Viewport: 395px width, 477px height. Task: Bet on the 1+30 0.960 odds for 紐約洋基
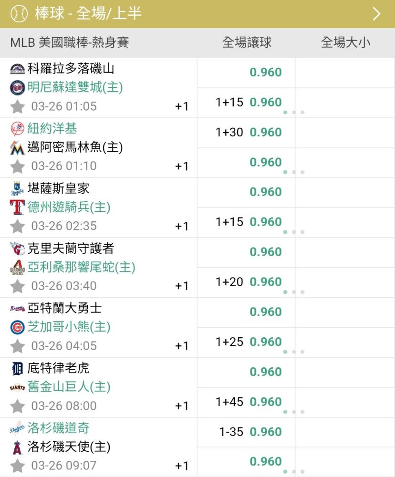coord(248,132)
